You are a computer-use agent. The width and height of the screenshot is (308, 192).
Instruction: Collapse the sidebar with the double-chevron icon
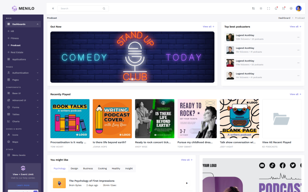[53, 8]
